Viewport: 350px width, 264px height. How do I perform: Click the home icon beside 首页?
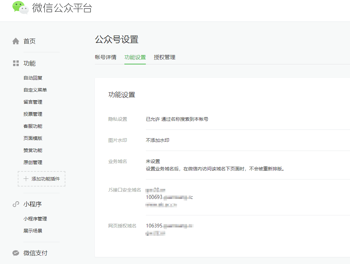(15, 41)
